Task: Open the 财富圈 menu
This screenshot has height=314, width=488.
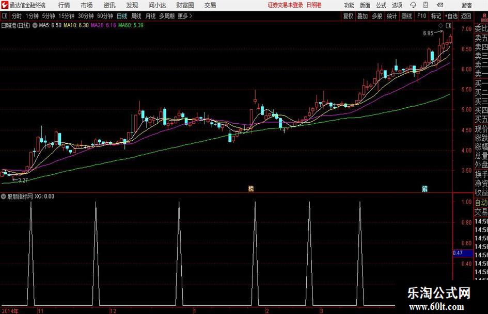Action: pyautogui.click(x=185, y=5)
